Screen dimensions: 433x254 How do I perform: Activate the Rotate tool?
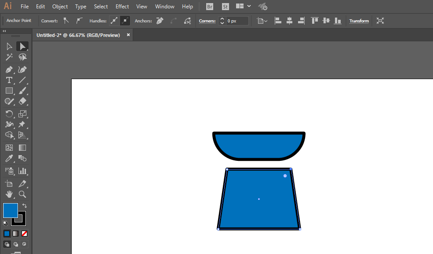click(9, 114)
